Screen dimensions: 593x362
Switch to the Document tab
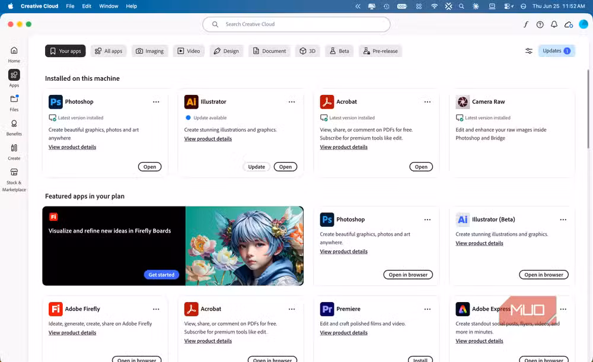[x=269, y=51]
